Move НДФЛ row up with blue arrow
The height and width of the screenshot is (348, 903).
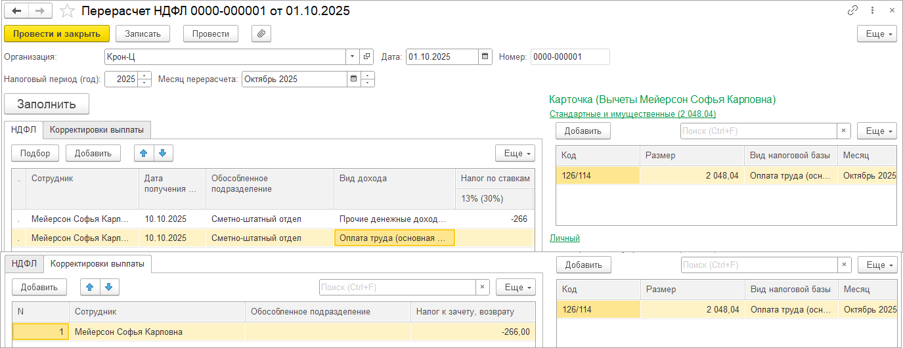tap(144, 153)
